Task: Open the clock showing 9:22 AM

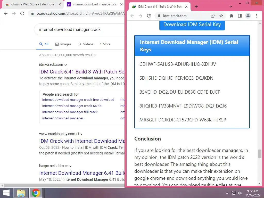Action: coord(253,193)
